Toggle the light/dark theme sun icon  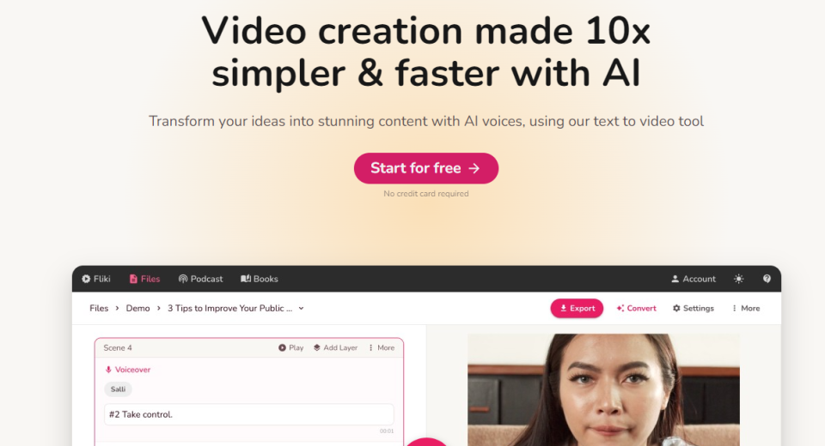[x=739, y=279]
